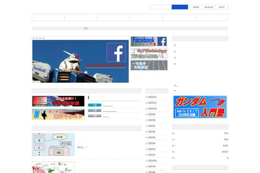This screenshot has height=173, width=260.
Task: Open the ガンダム雑学や小ネタ banner
Action: [58, 114]
